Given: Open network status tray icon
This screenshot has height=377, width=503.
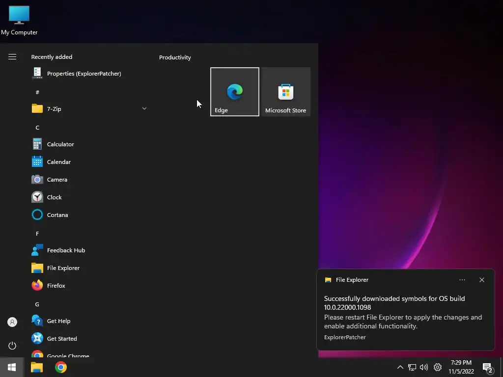Looking at the screenshot, I should point(412,367).
